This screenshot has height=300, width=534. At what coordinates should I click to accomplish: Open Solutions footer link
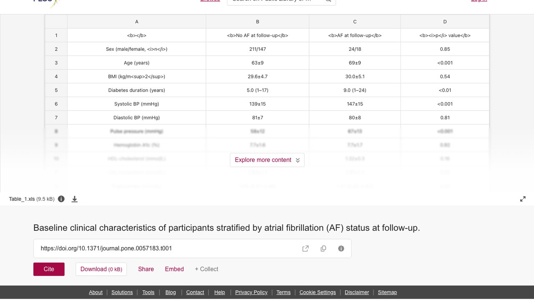[x=122, y=292]
